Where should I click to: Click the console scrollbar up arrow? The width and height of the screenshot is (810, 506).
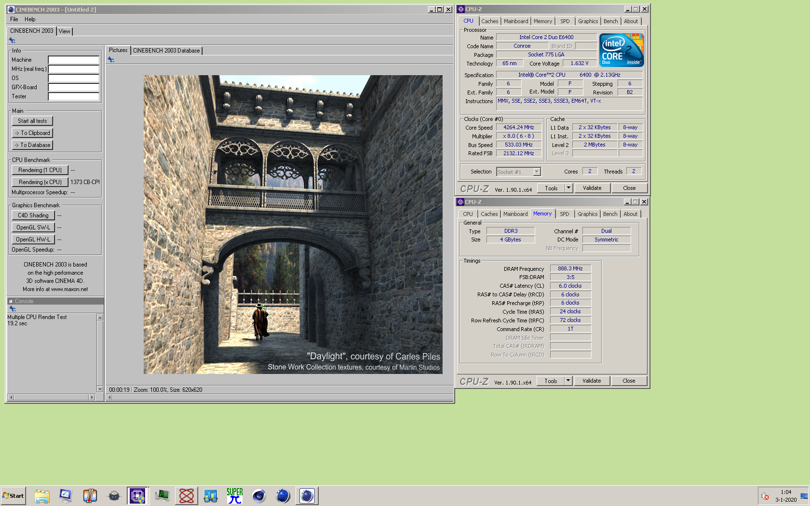[100, 317]
